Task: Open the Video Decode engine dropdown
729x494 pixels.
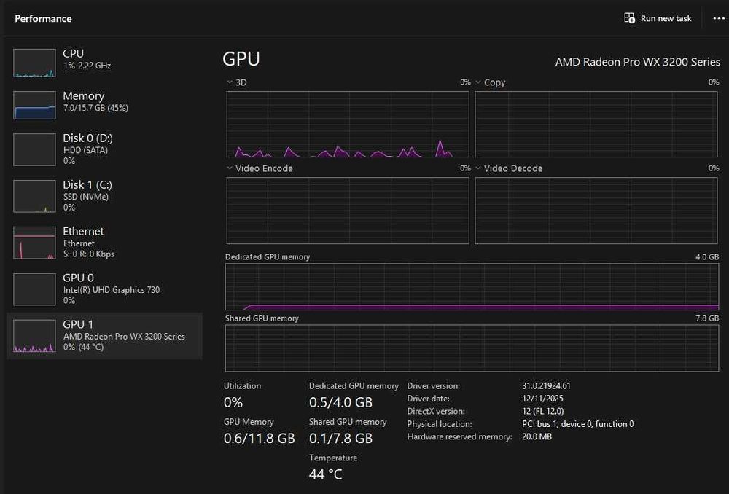Action: point(479,168)
